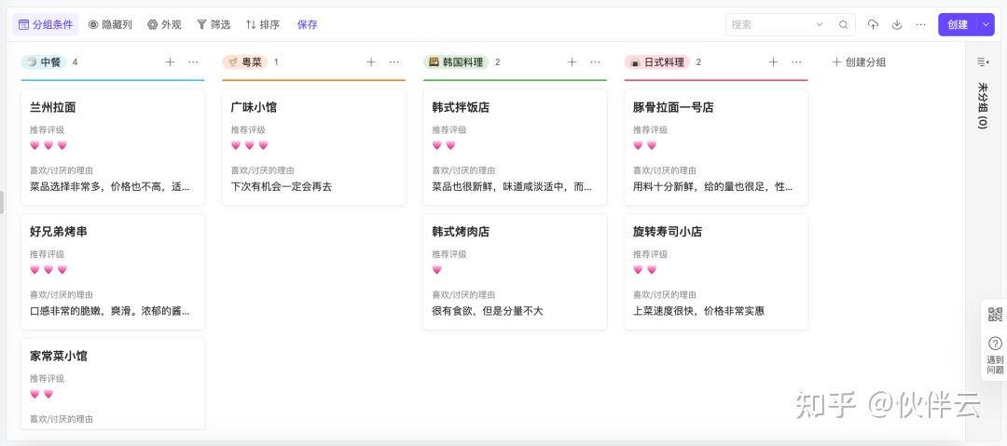Open more options for 日式料理 group
Image resolution: width=1007 pixels, height=446 pixels.
click(x=796, y=62)
